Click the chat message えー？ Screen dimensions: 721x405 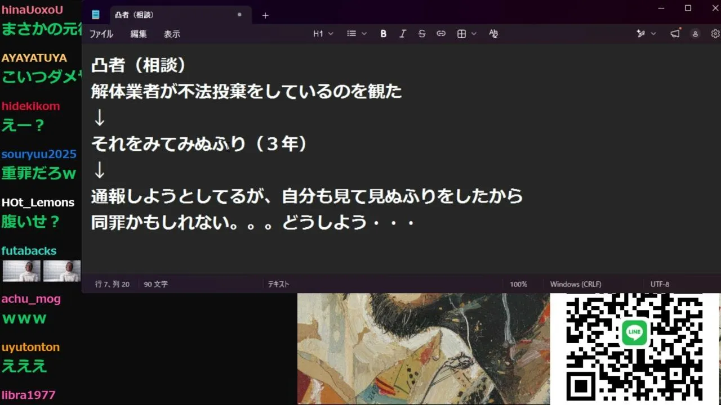[23, 125]
